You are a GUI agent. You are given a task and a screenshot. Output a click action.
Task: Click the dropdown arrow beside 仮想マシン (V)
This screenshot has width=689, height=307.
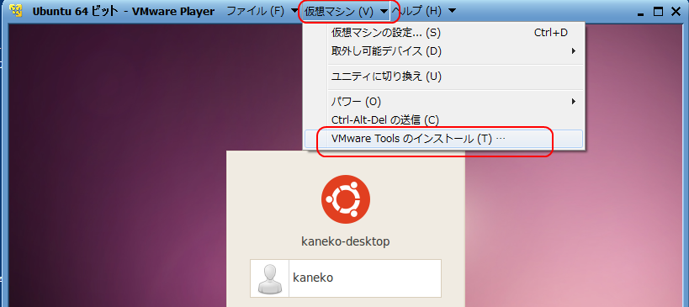pyautogui.click(x=384, y=12)
